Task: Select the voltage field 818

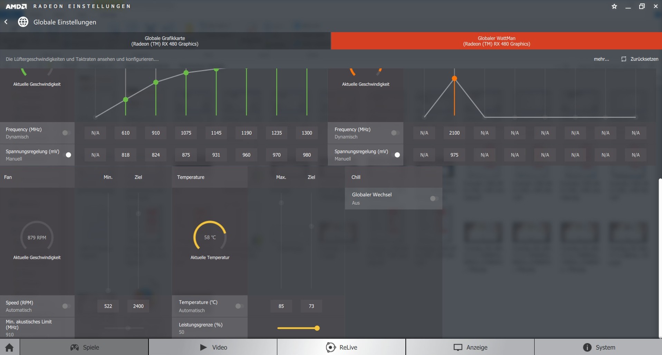Action: tap(125, 155)
